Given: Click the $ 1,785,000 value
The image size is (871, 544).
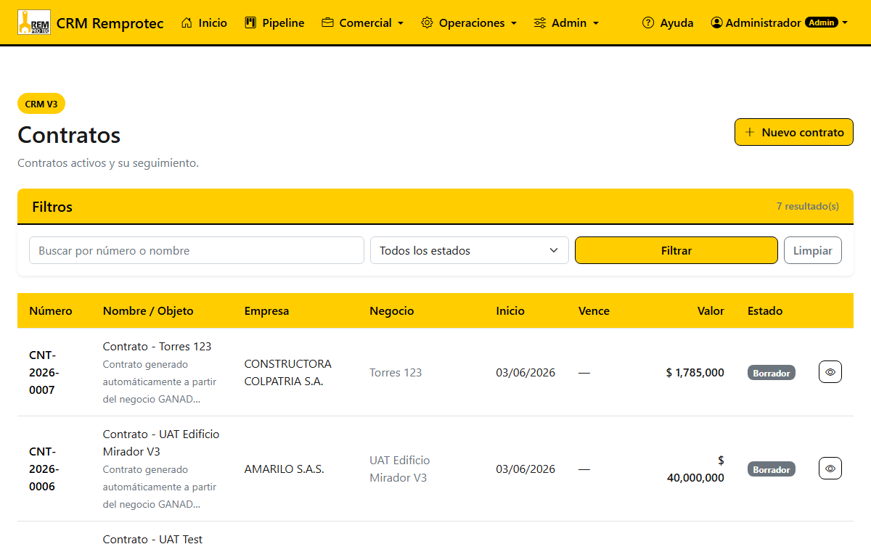Looking at the screenshot, I should coord(695,372).
